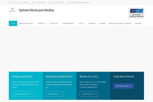
Task: Open the Anunturi menu
Action: click(54, 23)
